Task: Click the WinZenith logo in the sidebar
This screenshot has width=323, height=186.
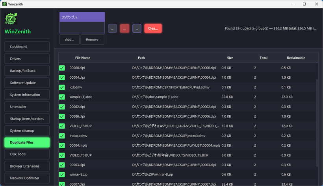Action: click(x=11, y=19)
